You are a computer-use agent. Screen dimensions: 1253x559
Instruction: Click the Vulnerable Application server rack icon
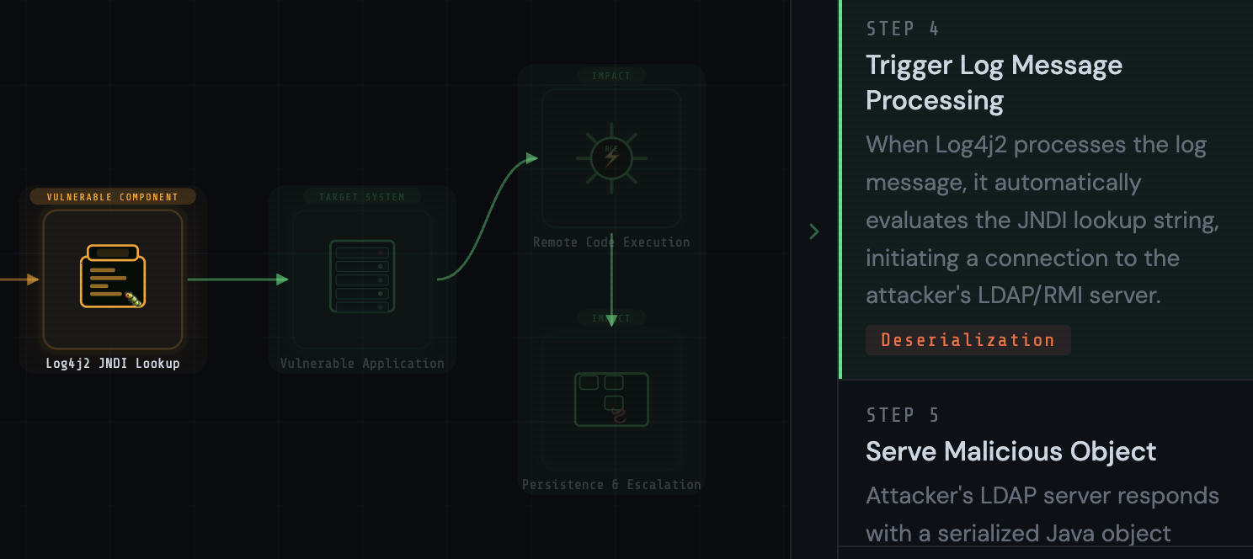coord(361,275)
